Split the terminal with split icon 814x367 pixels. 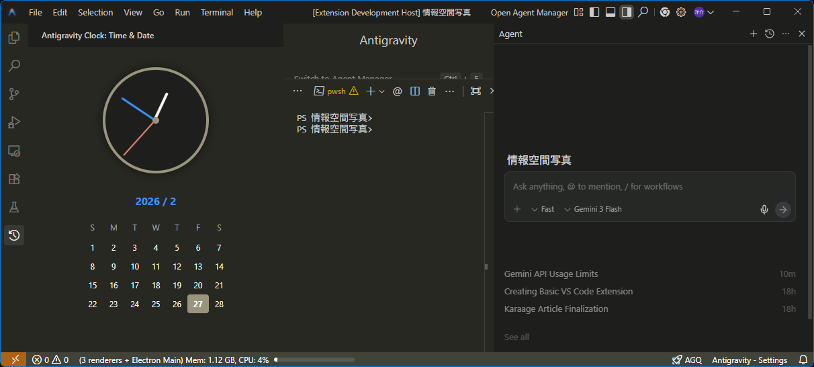click(415, 91)
